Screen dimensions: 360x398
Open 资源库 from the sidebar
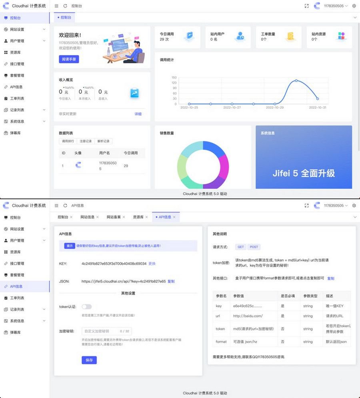[x=19, y=52]
